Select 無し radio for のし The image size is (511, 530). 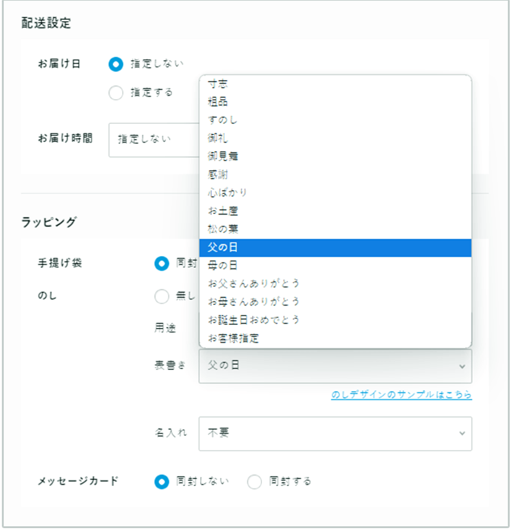[x=162, y=296]
